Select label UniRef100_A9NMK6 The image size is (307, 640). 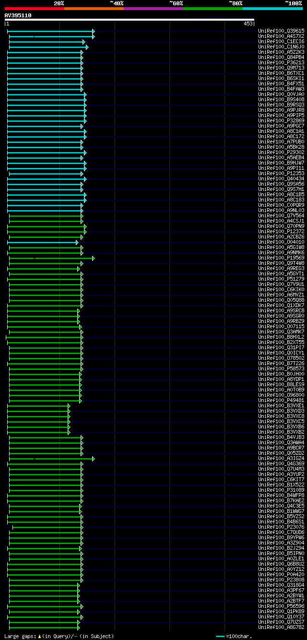click(281, 252)
